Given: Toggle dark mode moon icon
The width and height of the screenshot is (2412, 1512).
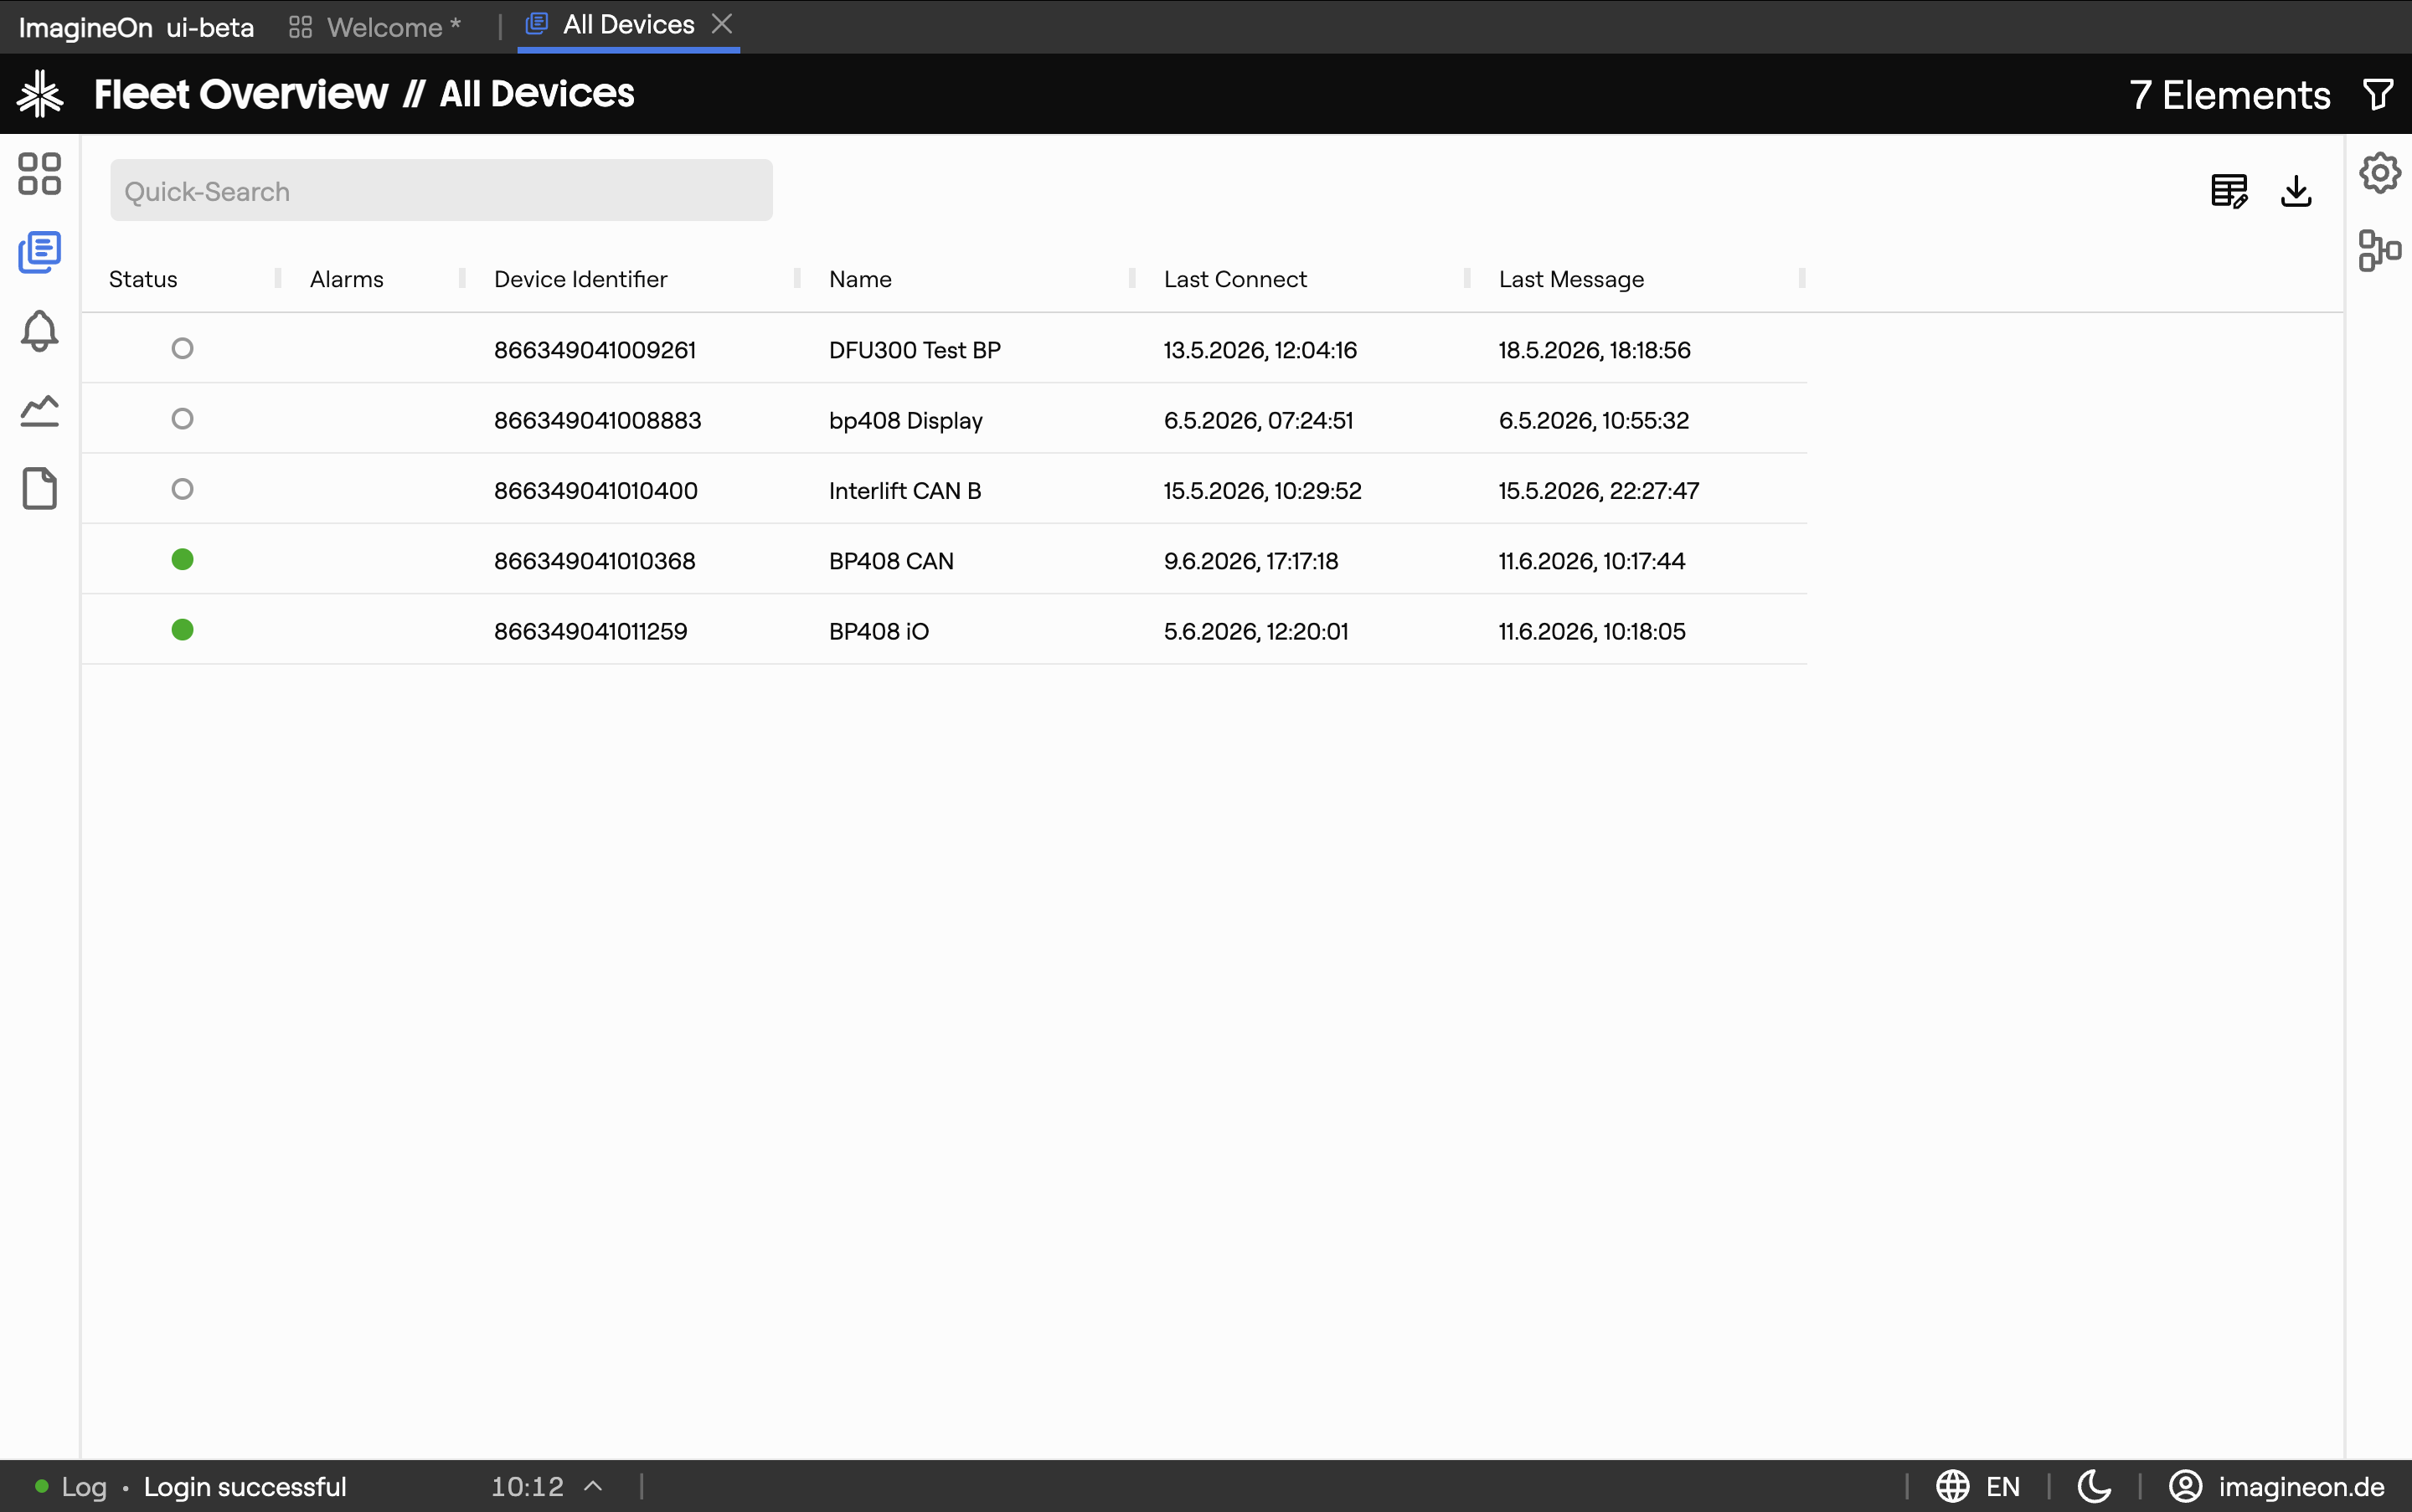Looking at the screenshot, I should pyautogui.click(x=2095, y=1486).
